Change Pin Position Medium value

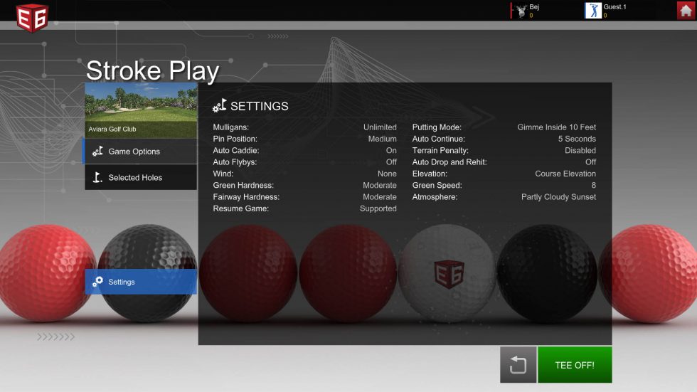(382, 139)
